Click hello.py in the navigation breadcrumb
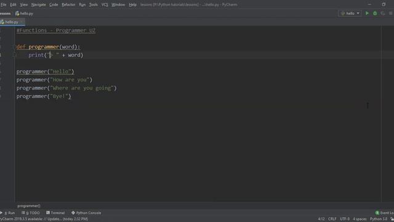This screenshot has width=394, height=222. [x=25, y=14]
